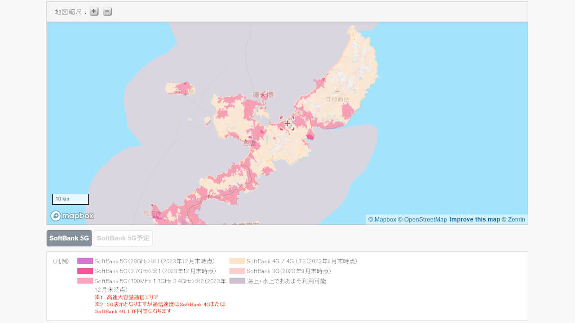Open the Improve this map link
This screenshot has width=575, height=323.
(475, 219)
